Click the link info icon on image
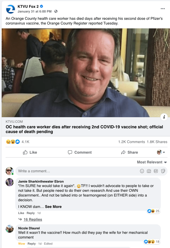 pyautogui.click(x=164, y=117)
